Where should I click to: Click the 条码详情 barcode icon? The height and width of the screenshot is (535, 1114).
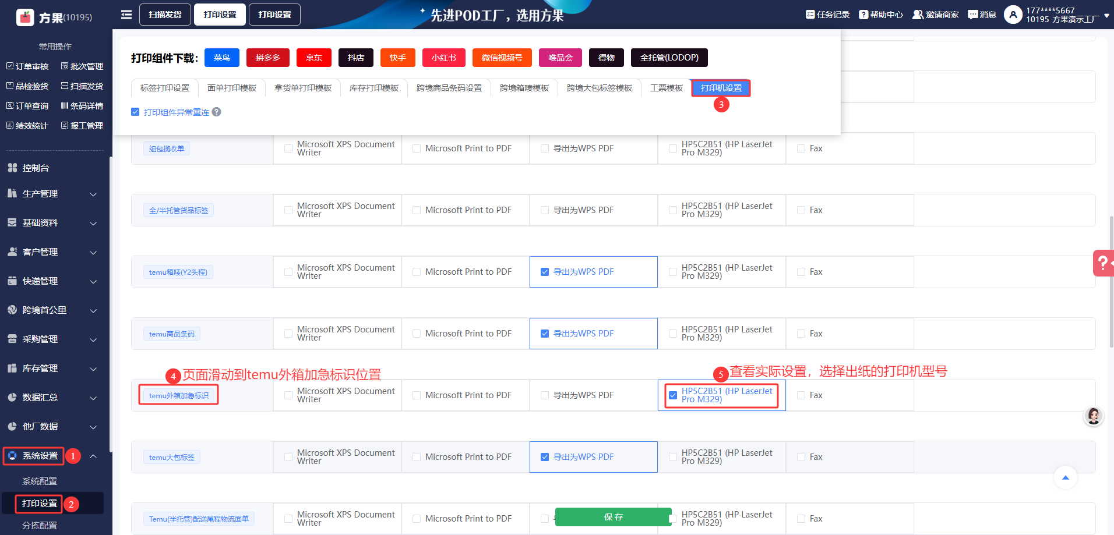pos(65,106)
